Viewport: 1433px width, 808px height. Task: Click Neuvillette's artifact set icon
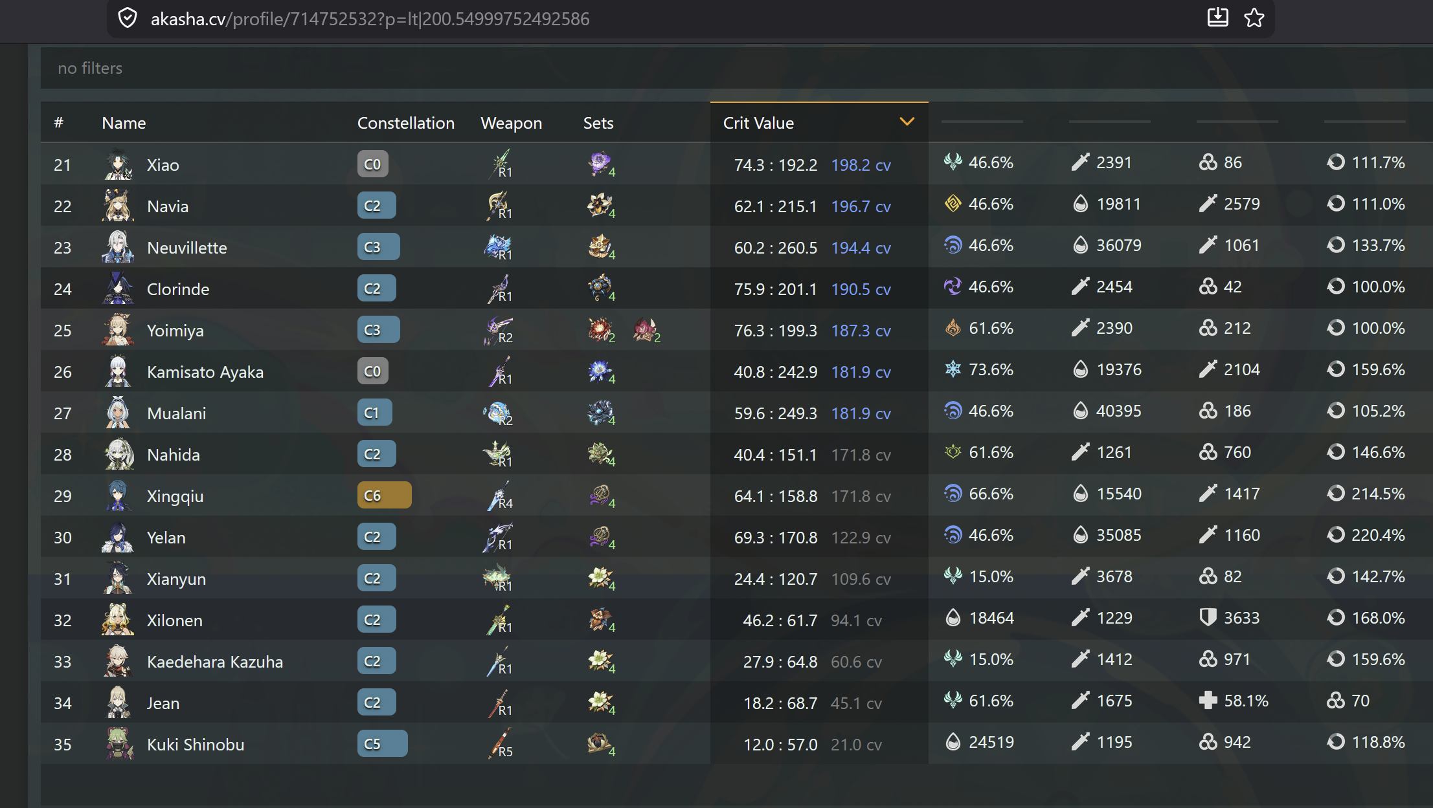click(600, 246)
